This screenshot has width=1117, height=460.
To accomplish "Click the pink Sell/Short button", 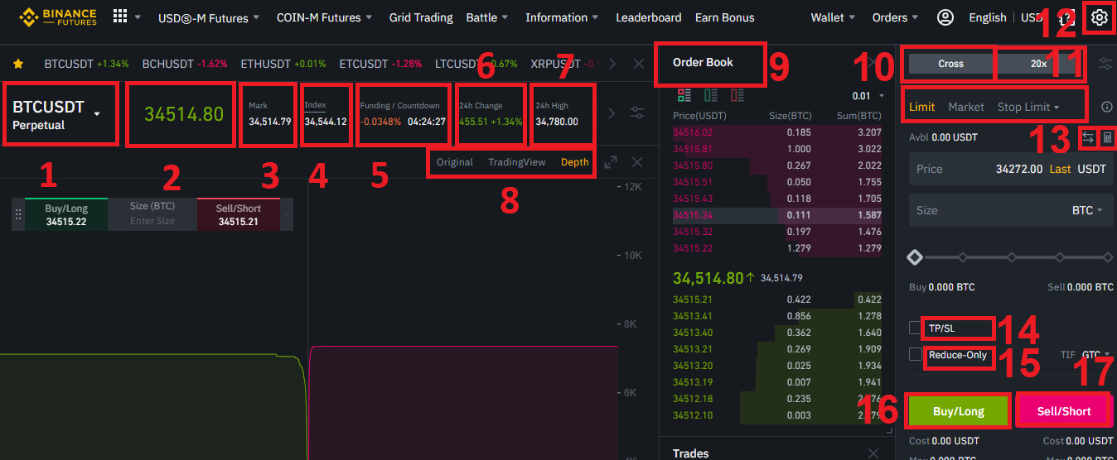I will (x=1064, y=410).
